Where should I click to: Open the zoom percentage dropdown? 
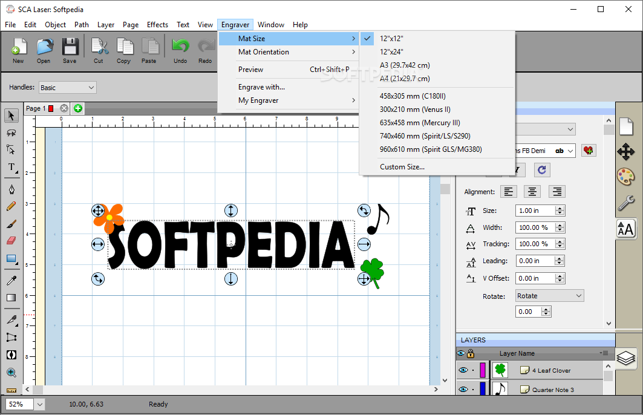click(39, 404)
